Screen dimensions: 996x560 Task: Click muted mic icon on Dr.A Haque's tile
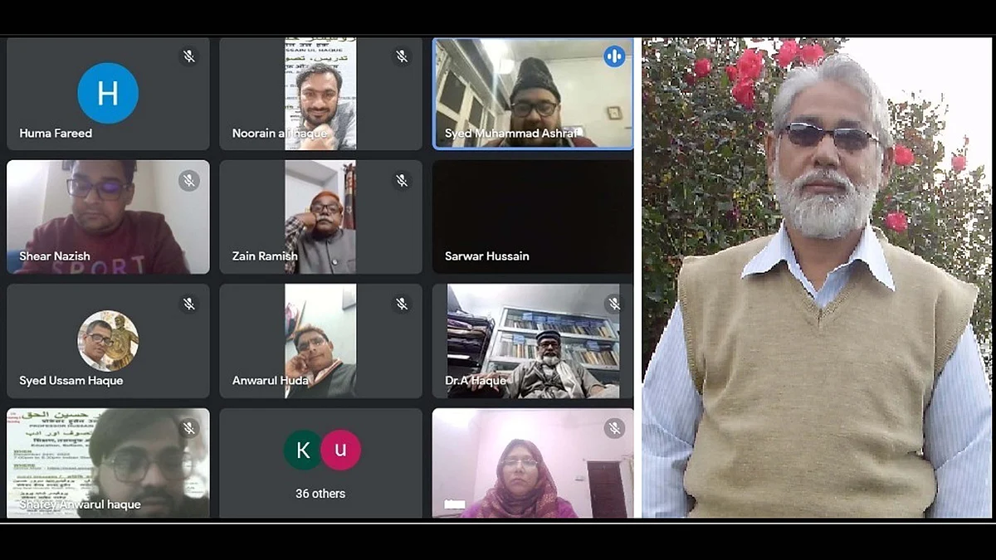(x=614, y=304)
